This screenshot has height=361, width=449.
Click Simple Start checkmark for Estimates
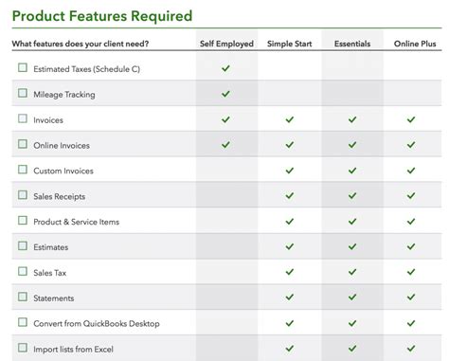point(290,246)
